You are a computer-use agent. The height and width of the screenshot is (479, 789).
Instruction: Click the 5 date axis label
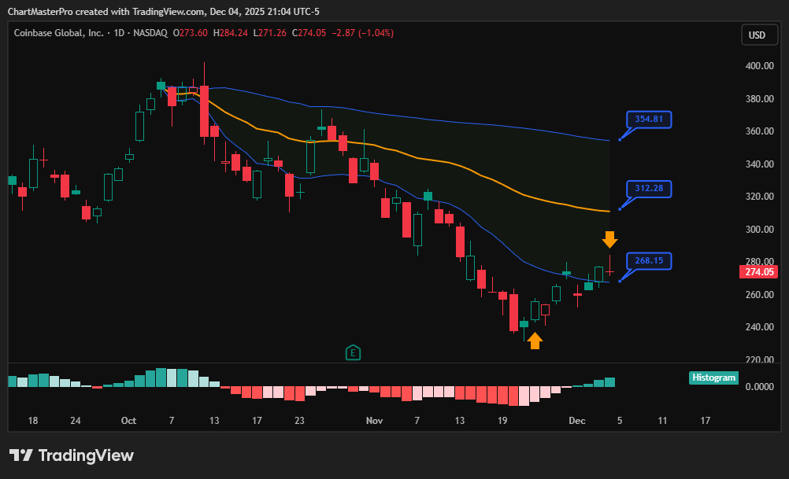coord(620,421)
